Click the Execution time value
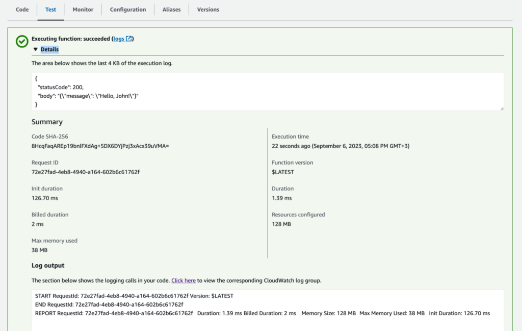The width and height of the screenshot is (522, 331). (x=341, y=146)
